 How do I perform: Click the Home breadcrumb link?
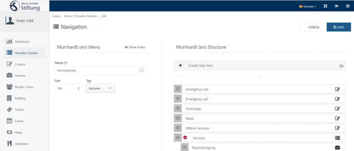56,16
